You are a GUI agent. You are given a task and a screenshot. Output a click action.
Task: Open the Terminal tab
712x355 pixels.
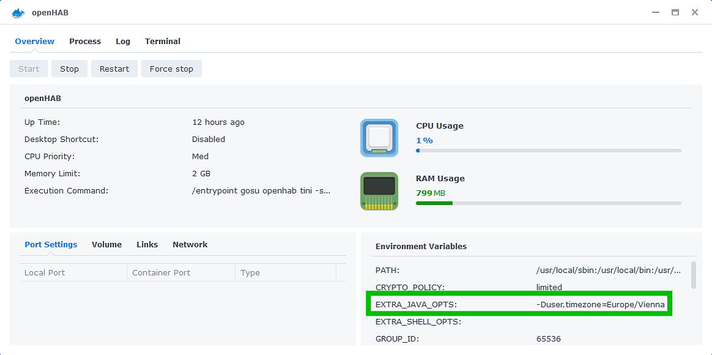(163, 41)
